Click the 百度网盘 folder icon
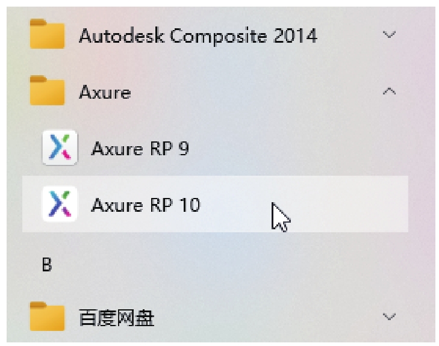The width and height of the screenshot is (439, 346). pyautogui.click(x=47, y=318)
